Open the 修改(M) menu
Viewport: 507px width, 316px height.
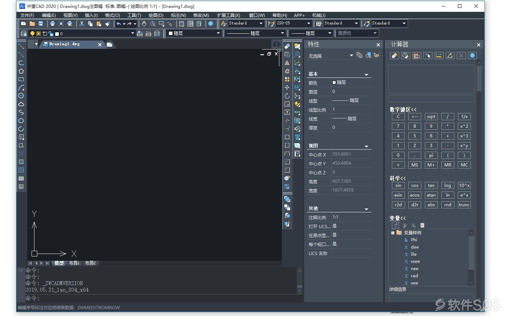(201, 15)
